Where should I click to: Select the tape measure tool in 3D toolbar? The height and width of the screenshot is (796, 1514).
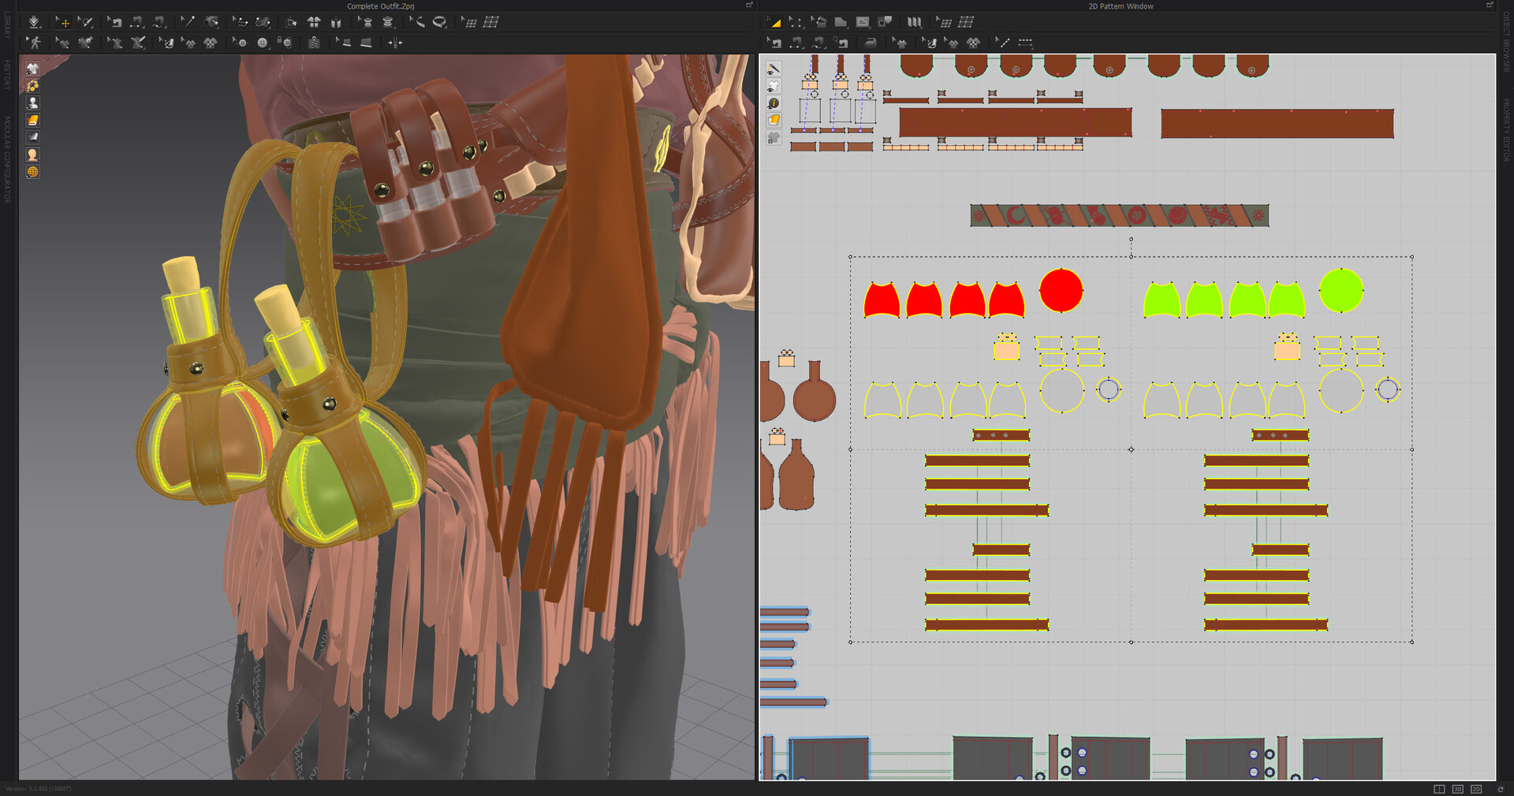[439, 22]
